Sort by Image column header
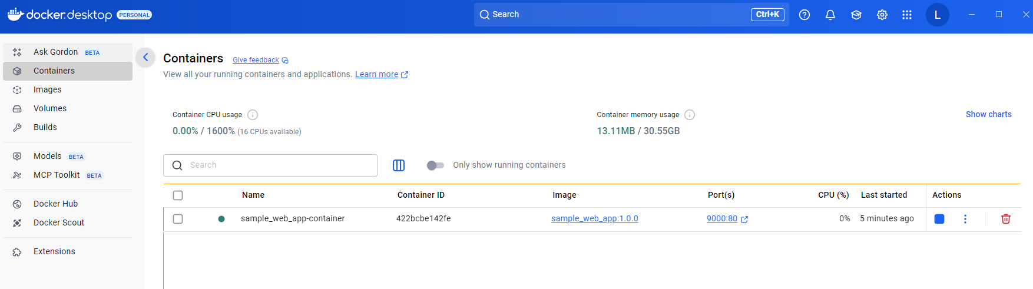The image size is (1033, 289). [x=564, y=195]
